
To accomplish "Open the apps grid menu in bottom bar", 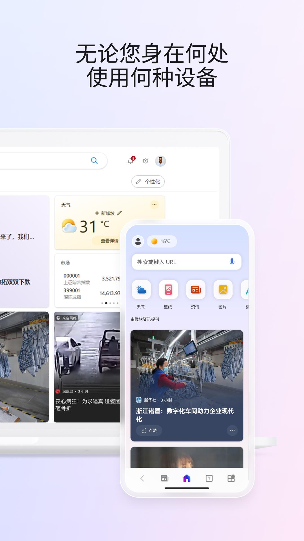I will (231, 478).
